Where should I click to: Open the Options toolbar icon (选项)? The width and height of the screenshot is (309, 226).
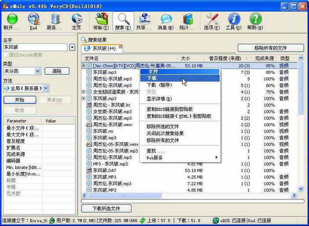pyautogui.click(x=212, y=21)
